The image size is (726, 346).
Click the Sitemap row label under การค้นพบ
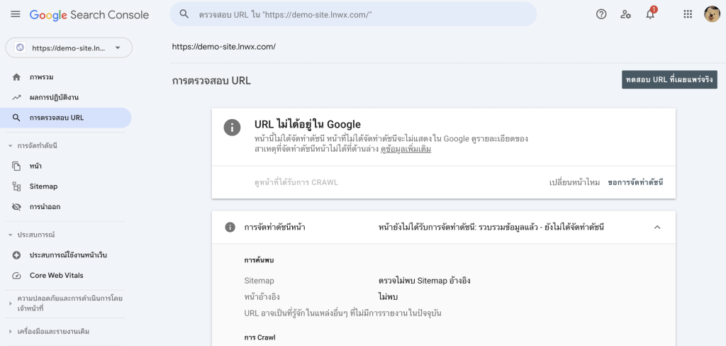coord(259,281)
